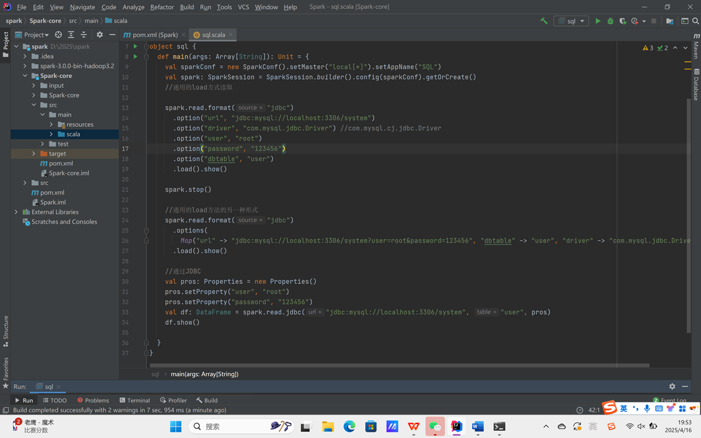The width and height of the screenshot is (701, 438).
Task: Click the Build project hammer icon
Action: (x=544, y=20)
